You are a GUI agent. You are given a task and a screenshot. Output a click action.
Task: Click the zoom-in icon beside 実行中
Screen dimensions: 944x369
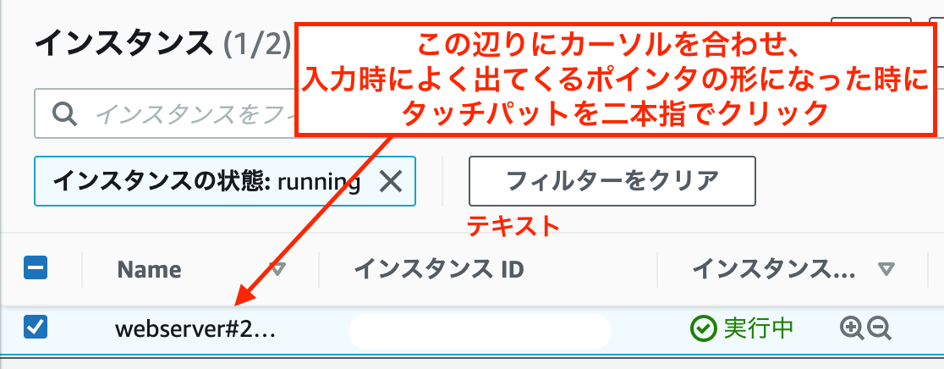click(851, 328)
